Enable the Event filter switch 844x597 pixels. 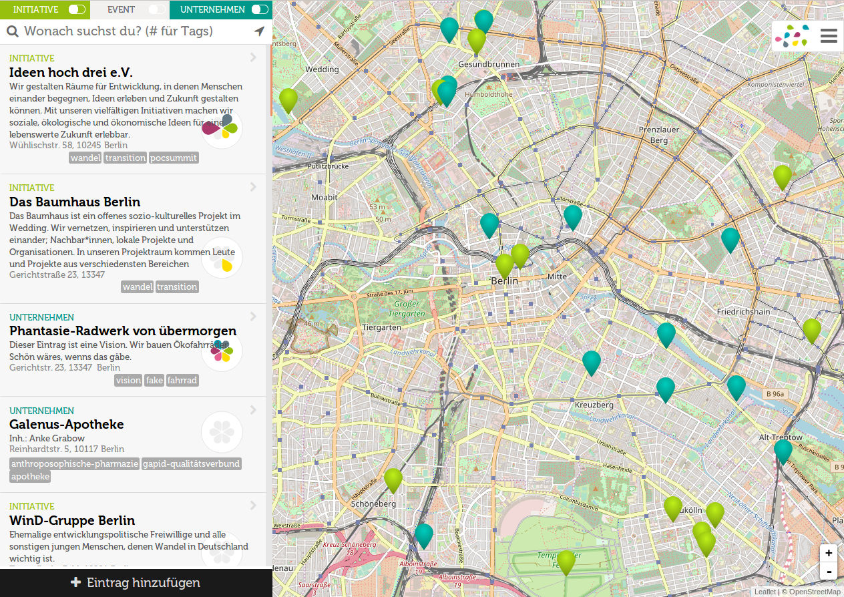tap(156, 9)
